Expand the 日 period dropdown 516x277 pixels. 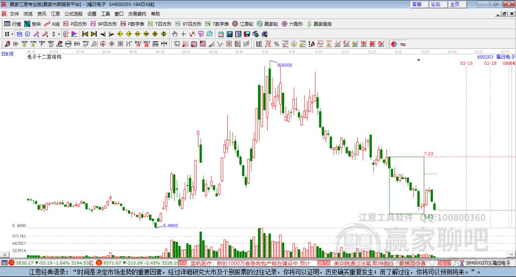[x=12, y=34]
